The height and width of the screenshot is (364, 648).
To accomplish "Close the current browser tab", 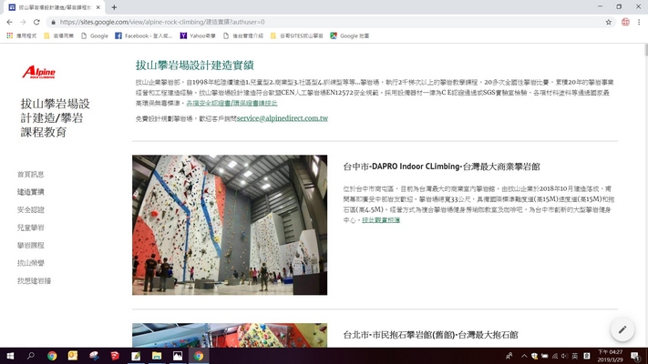I will [x=98, y=7].
